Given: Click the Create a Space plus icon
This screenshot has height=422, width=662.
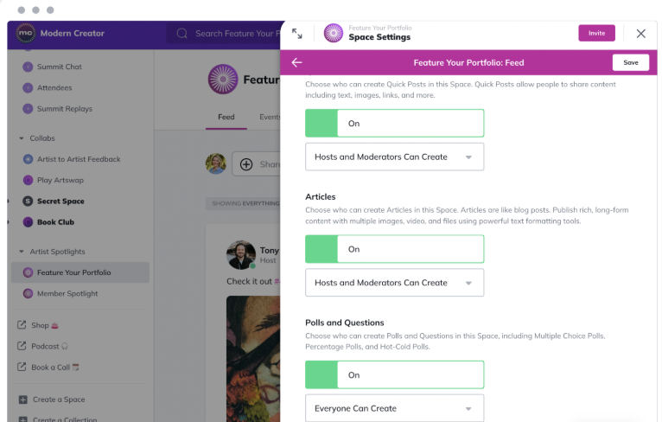Looking at the screenshot, I should tap(22, 400).
